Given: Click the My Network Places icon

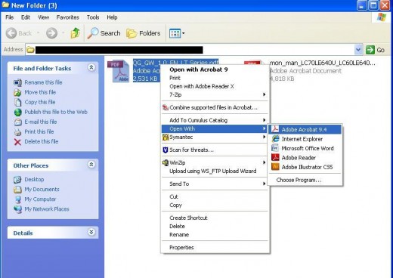Looking at the screenshot, I should coord(17,209).
